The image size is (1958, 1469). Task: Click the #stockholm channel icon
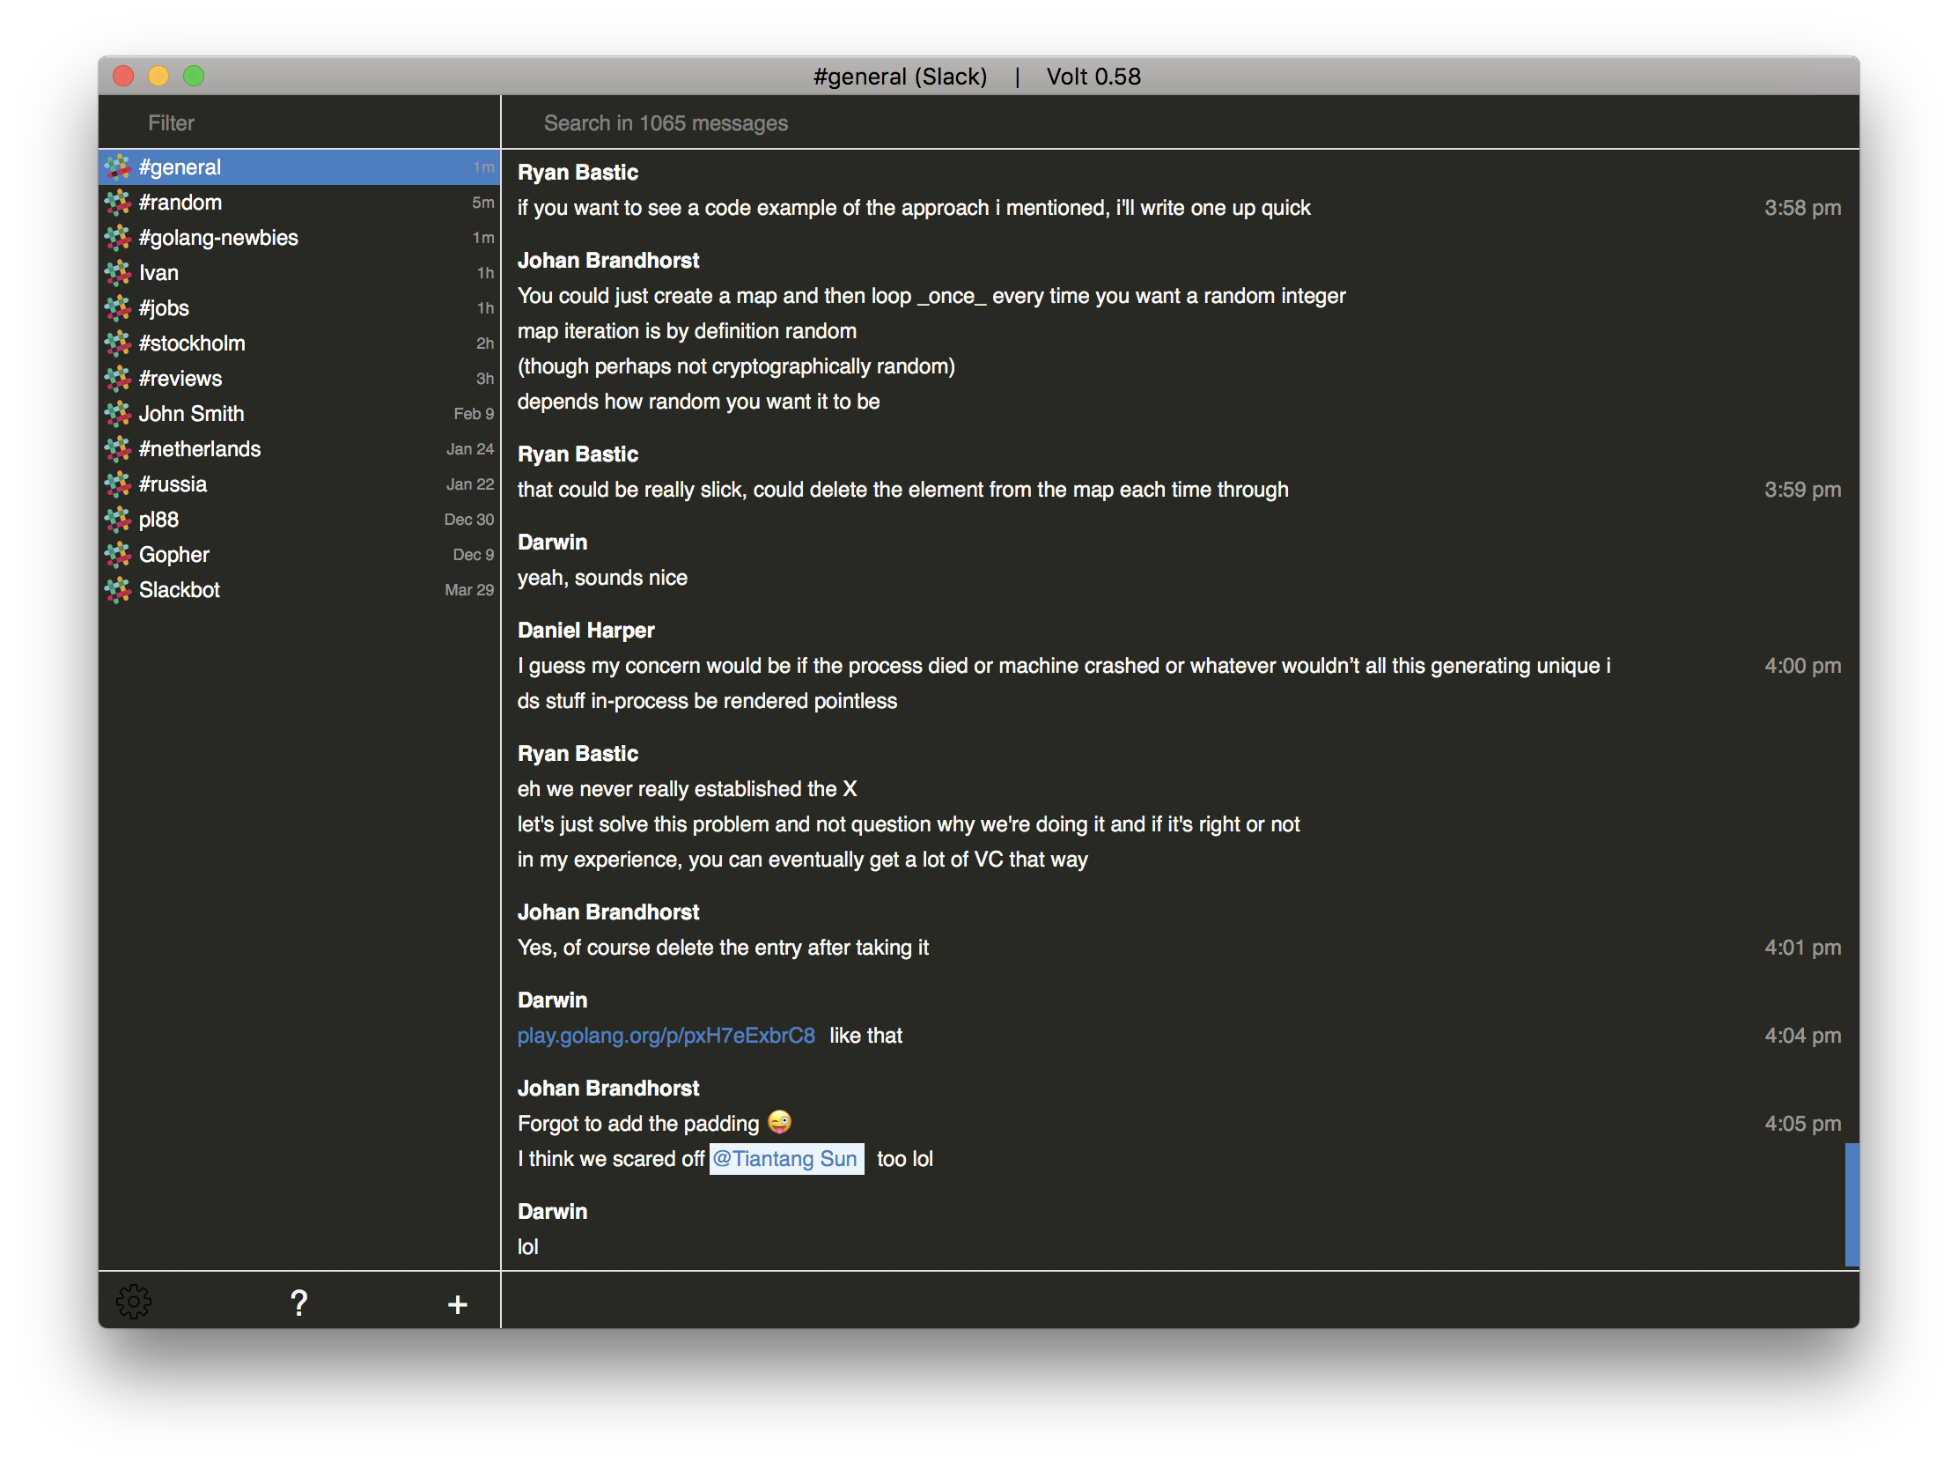click(121, 343)
